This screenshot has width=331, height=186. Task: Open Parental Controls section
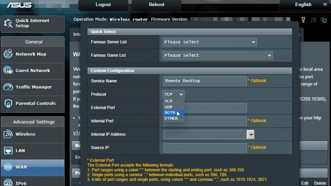(33, 104)
